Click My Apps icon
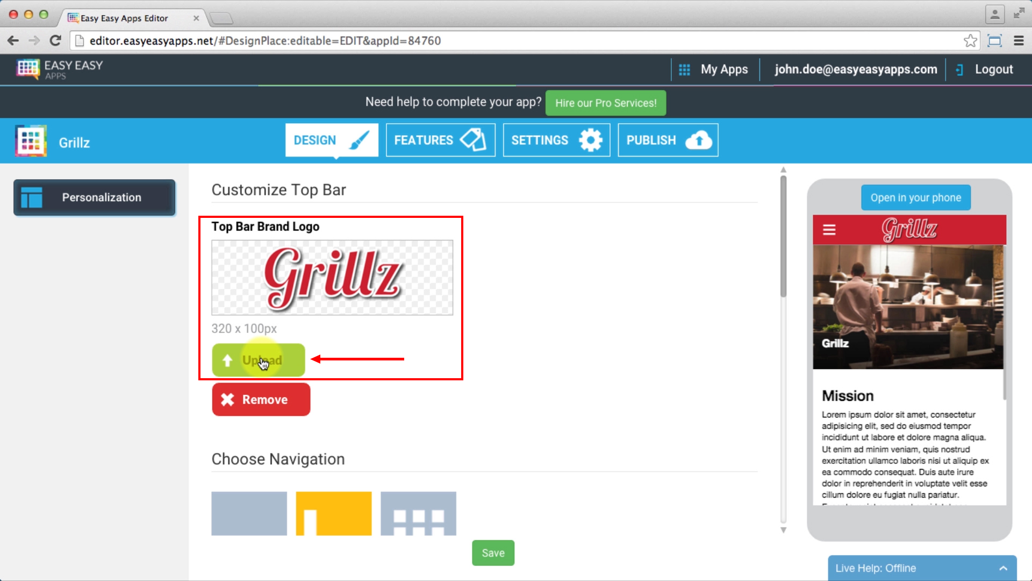Viewport: 1032px width, 581px height. coord(683,69)
